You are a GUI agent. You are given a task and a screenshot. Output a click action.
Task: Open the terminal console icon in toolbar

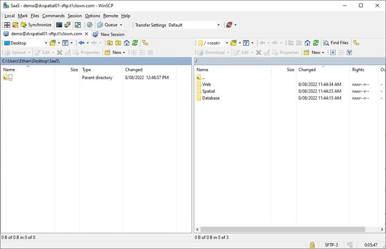59,25
